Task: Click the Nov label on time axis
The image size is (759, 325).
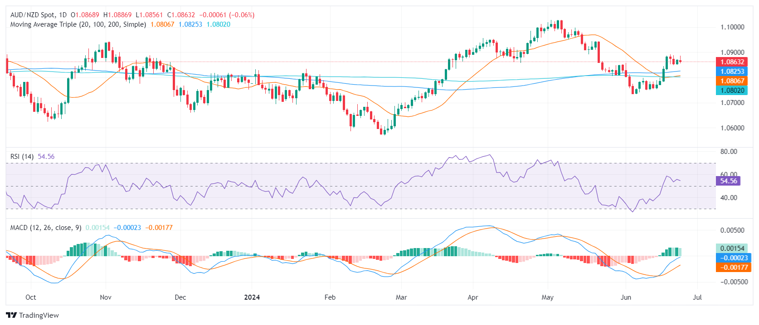Action: [x=106, y=297]
